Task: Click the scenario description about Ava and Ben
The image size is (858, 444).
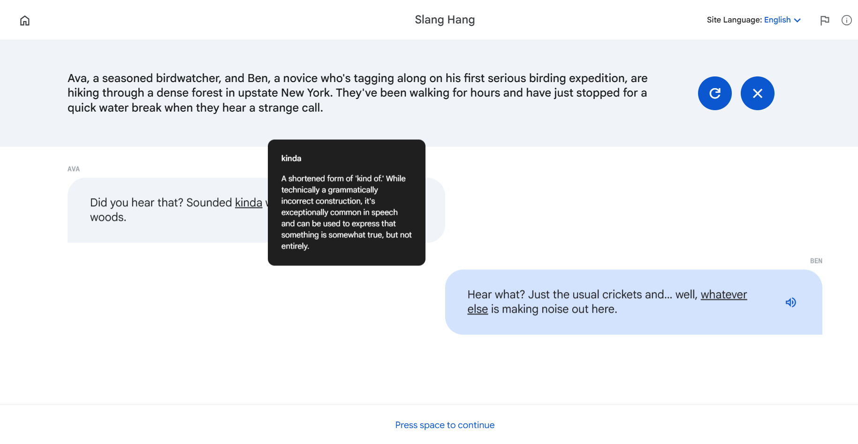Action: (357, 93)
